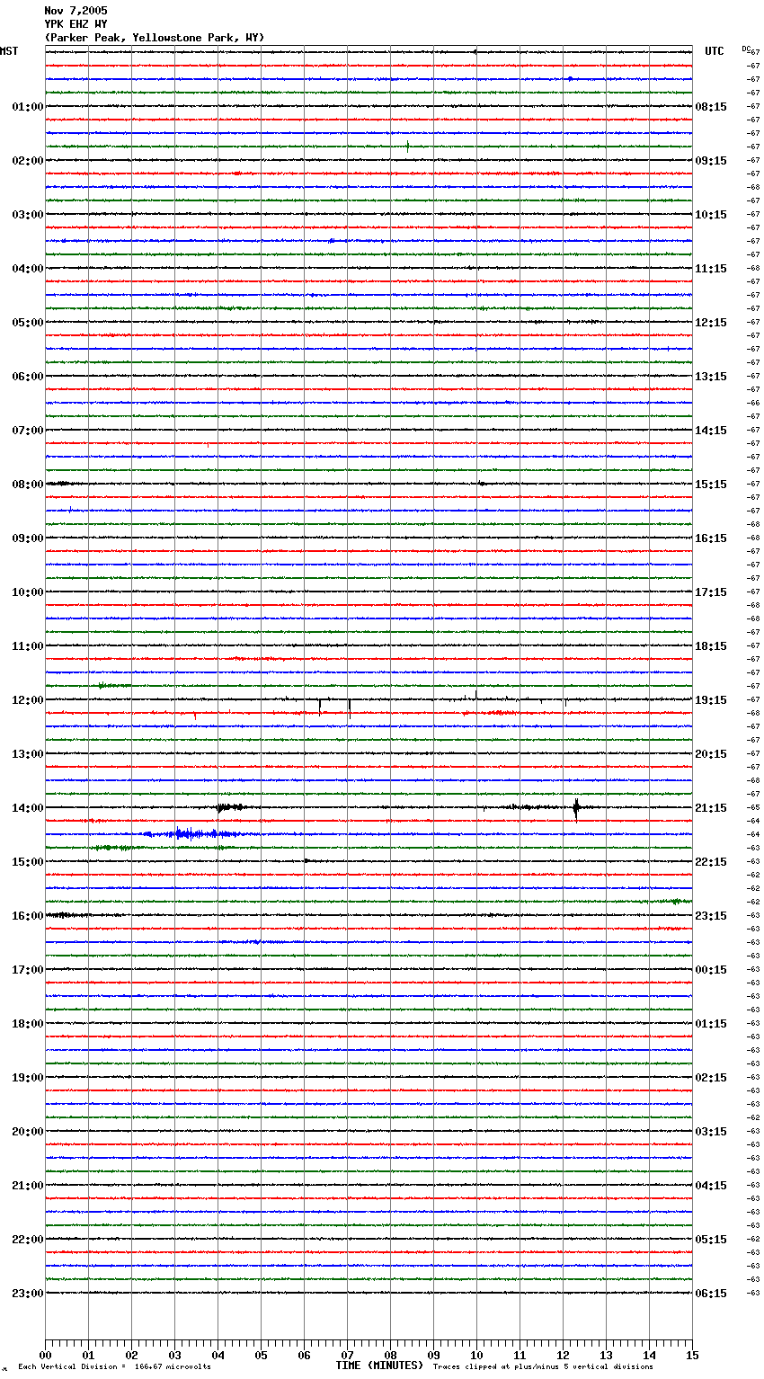This screenshot has width=764, height=1379.
Task: Select the 15:00 MST time label
Action: [x=28, y=862]
